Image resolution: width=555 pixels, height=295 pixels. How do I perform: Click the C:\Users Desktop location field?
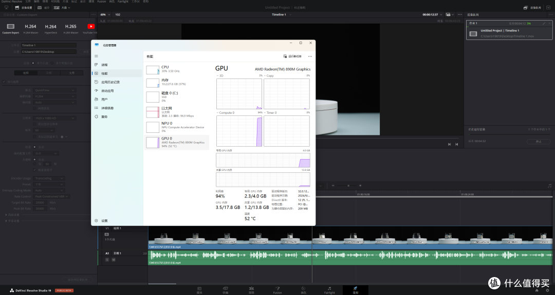[49, 52]
